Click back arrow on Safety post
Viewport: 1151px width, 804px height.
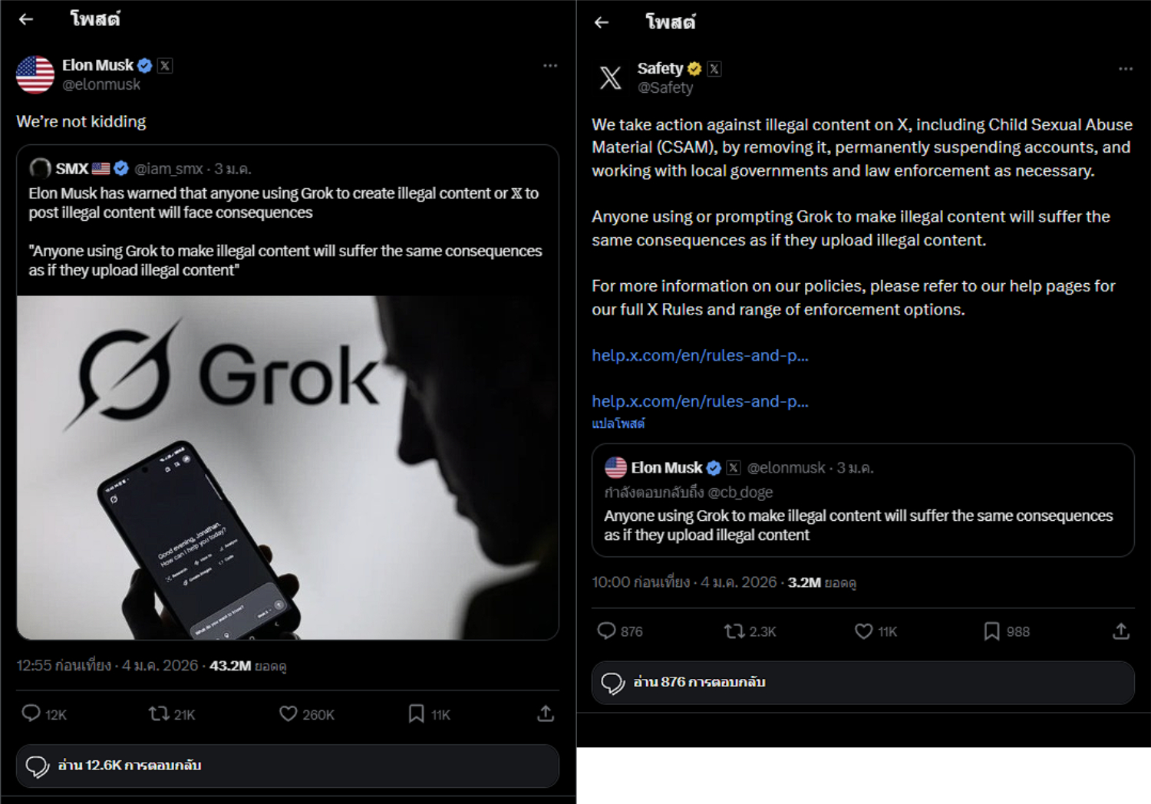[602, 22]
